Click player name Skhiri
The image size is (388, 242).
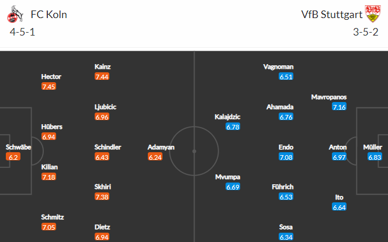coord(102,187)
